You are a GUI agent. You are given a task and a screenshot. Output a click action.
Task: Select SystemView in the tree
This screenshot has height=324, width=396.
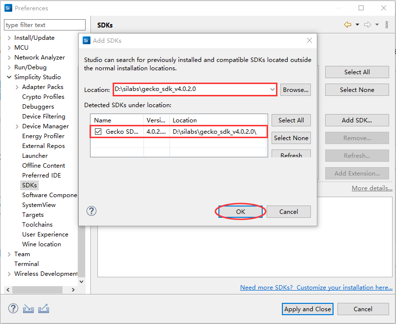click(39, 205)
